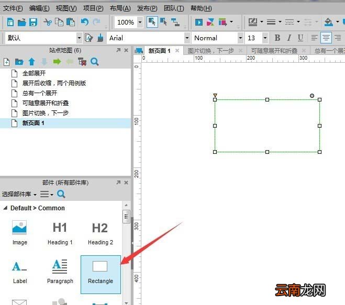Add a new folder in sitemap
345x305 pixels.
[x=19, y=62]
